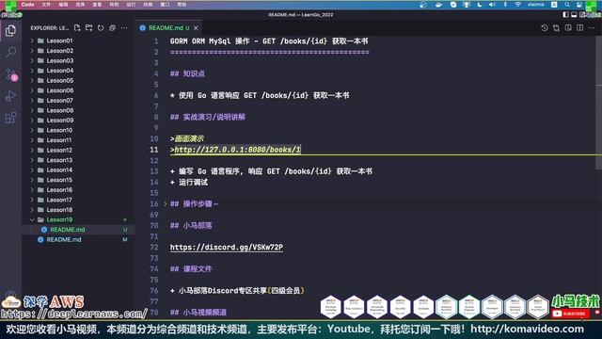
Task: Click the editor vertical scrollbar
Action: 598,104
